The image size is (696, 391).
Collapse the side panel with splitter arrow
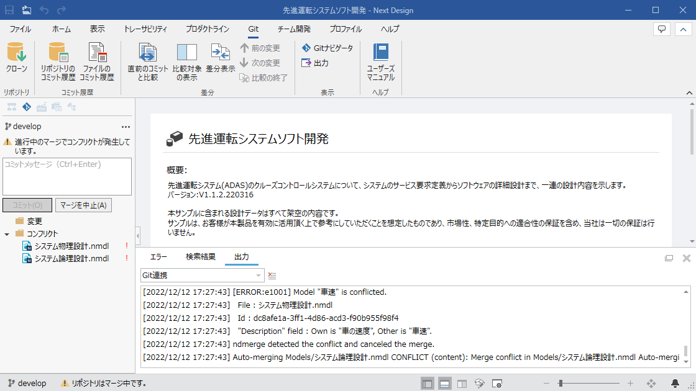coord(137,236)
